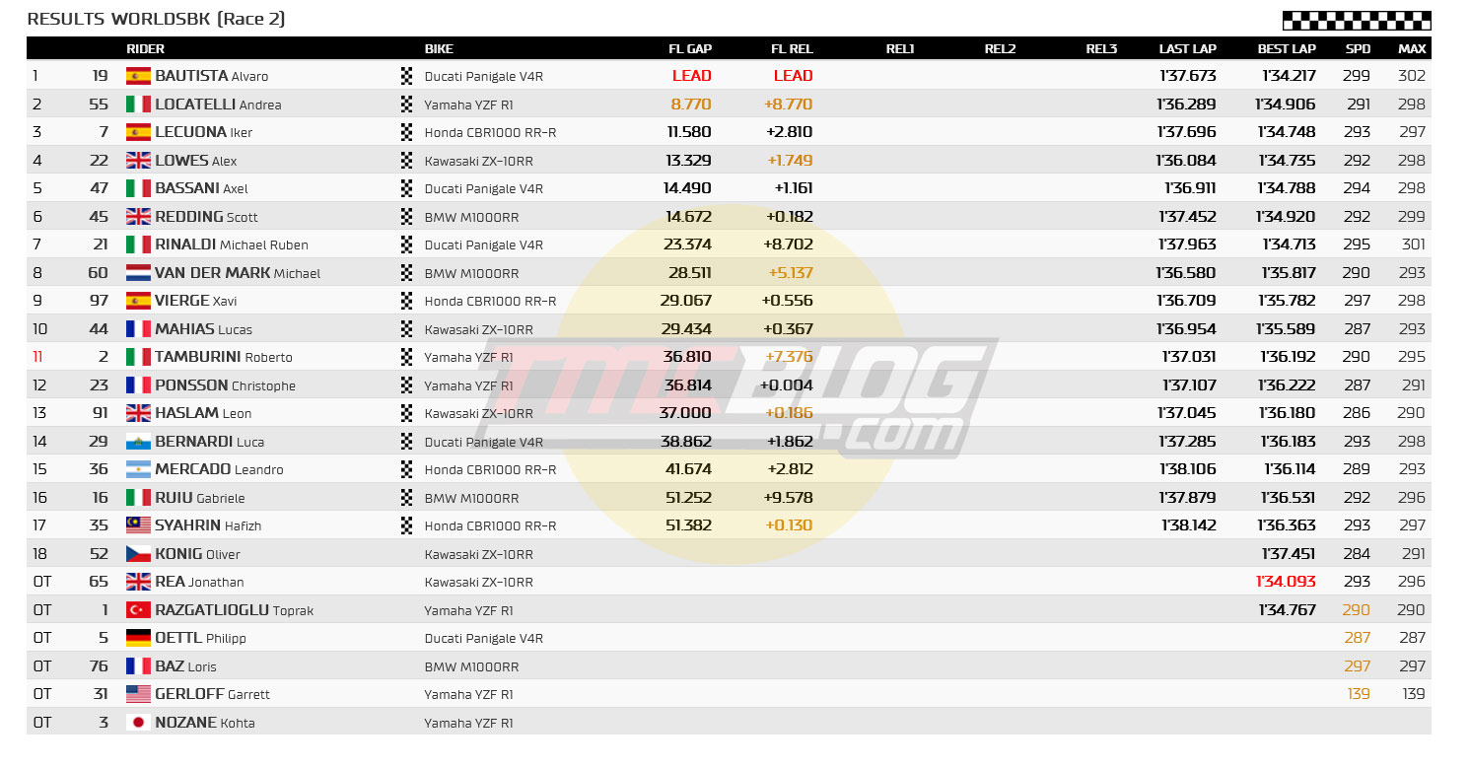Click the Czech flag beside KONIG
Screen dimensions: 1469x769
(138, 554)
